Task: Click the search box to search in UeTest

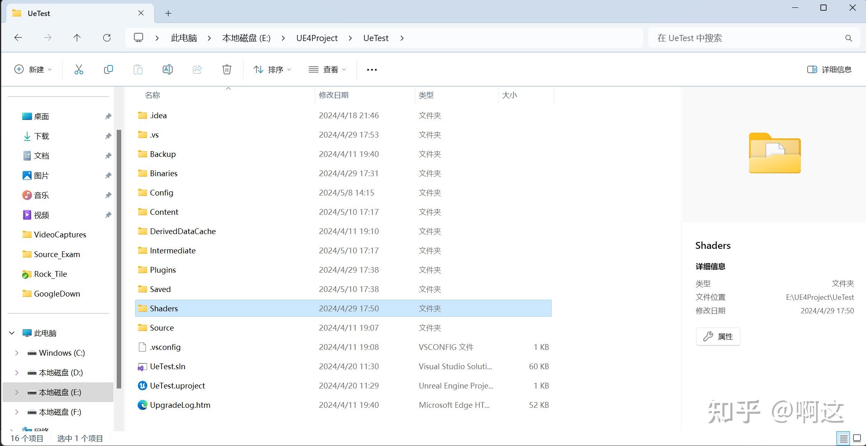Action: tap(752, 38)
